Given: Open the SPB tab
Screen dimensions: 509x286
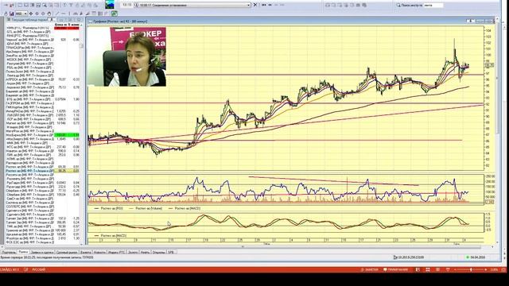Looking at the screenshot, I should pyautogui.click(x=171, y=252).
